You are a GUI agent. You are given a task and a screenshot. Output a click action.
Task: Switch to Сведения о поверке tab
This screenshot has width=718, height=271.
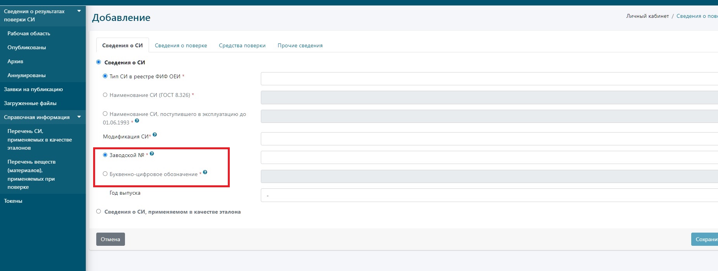pyautogui.click(x=181, y=46)
